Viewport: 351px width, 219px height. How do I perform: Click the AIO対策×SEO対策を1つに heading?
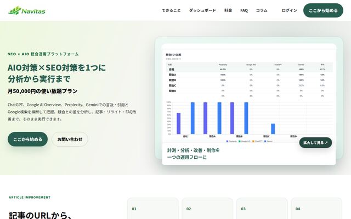coord(56,67)
